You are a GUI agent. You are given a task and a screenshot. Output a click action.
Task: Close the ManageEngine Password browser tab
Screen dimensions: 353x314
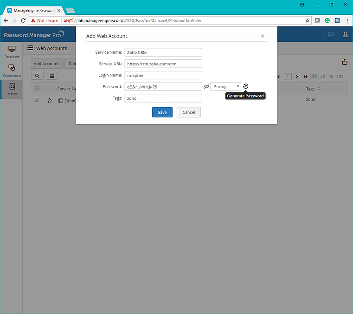pyautogui.click(x=59, y=11)
